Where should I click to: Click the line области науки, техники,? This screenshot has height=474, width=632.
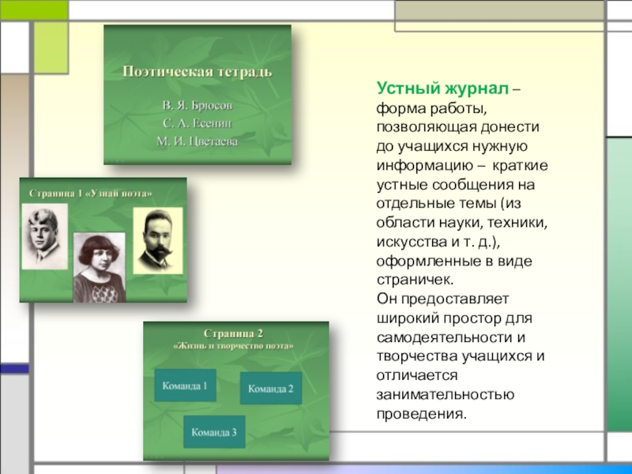[462, 223]
